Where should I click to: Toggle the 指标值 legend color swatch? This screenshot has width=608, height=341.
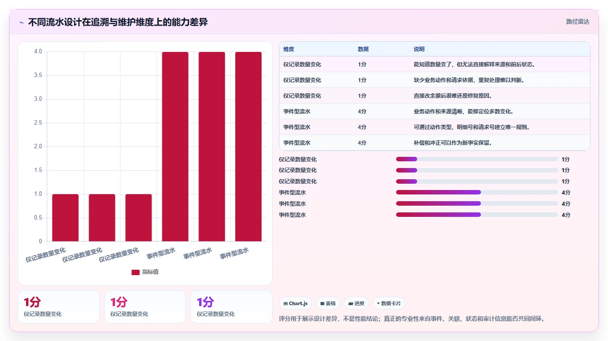pos(136,272)
